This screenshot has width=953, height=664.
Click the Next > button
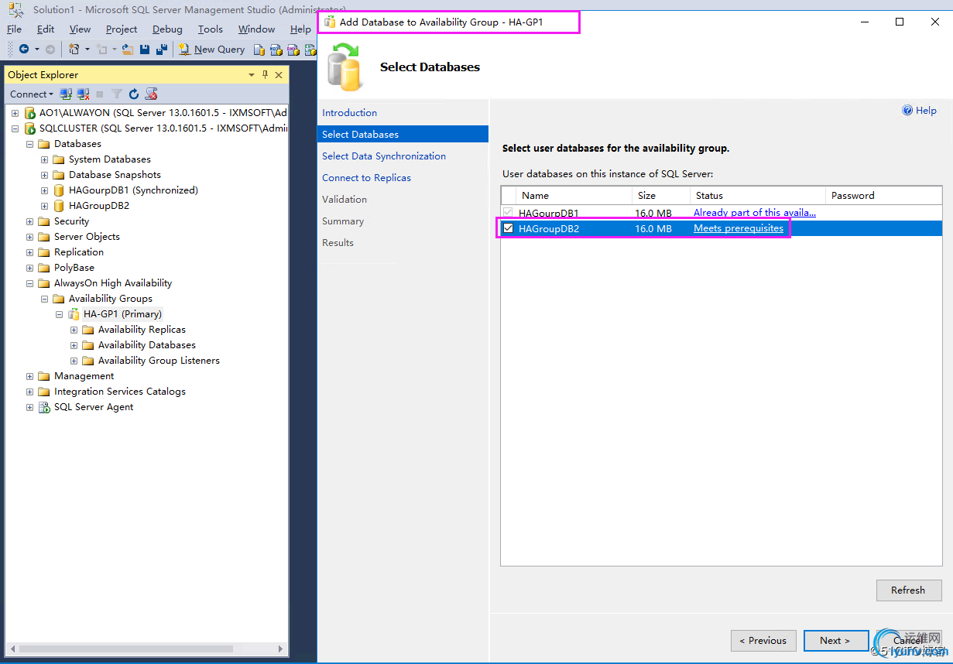click(x=835, y=640)
